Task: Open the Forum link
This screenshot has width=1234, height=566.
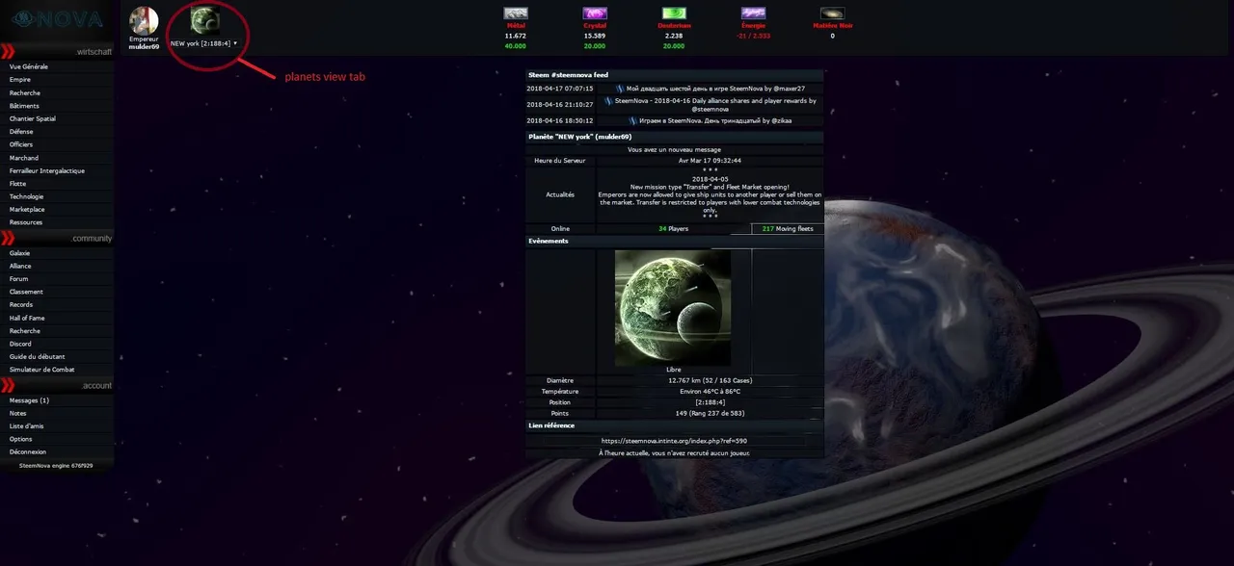Action: (x=19, y=279)
